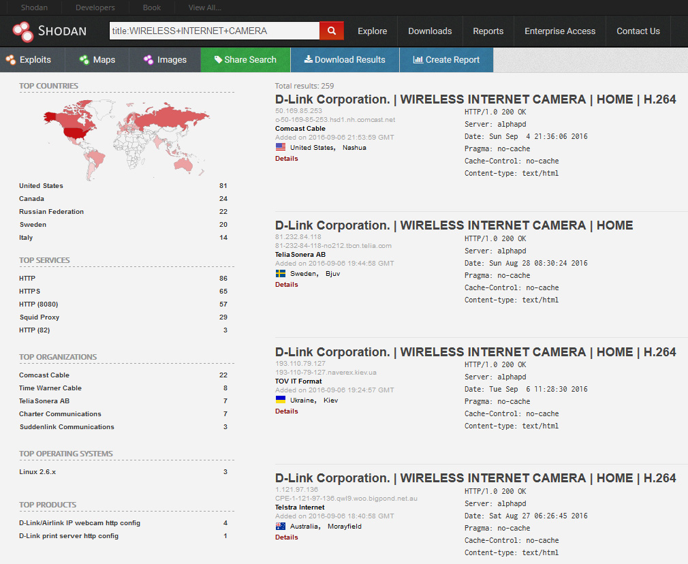Filter by HTTP (82) service
Image resolution: width=688 pixels, height=564 pixels.
click(x=35, y=330)
